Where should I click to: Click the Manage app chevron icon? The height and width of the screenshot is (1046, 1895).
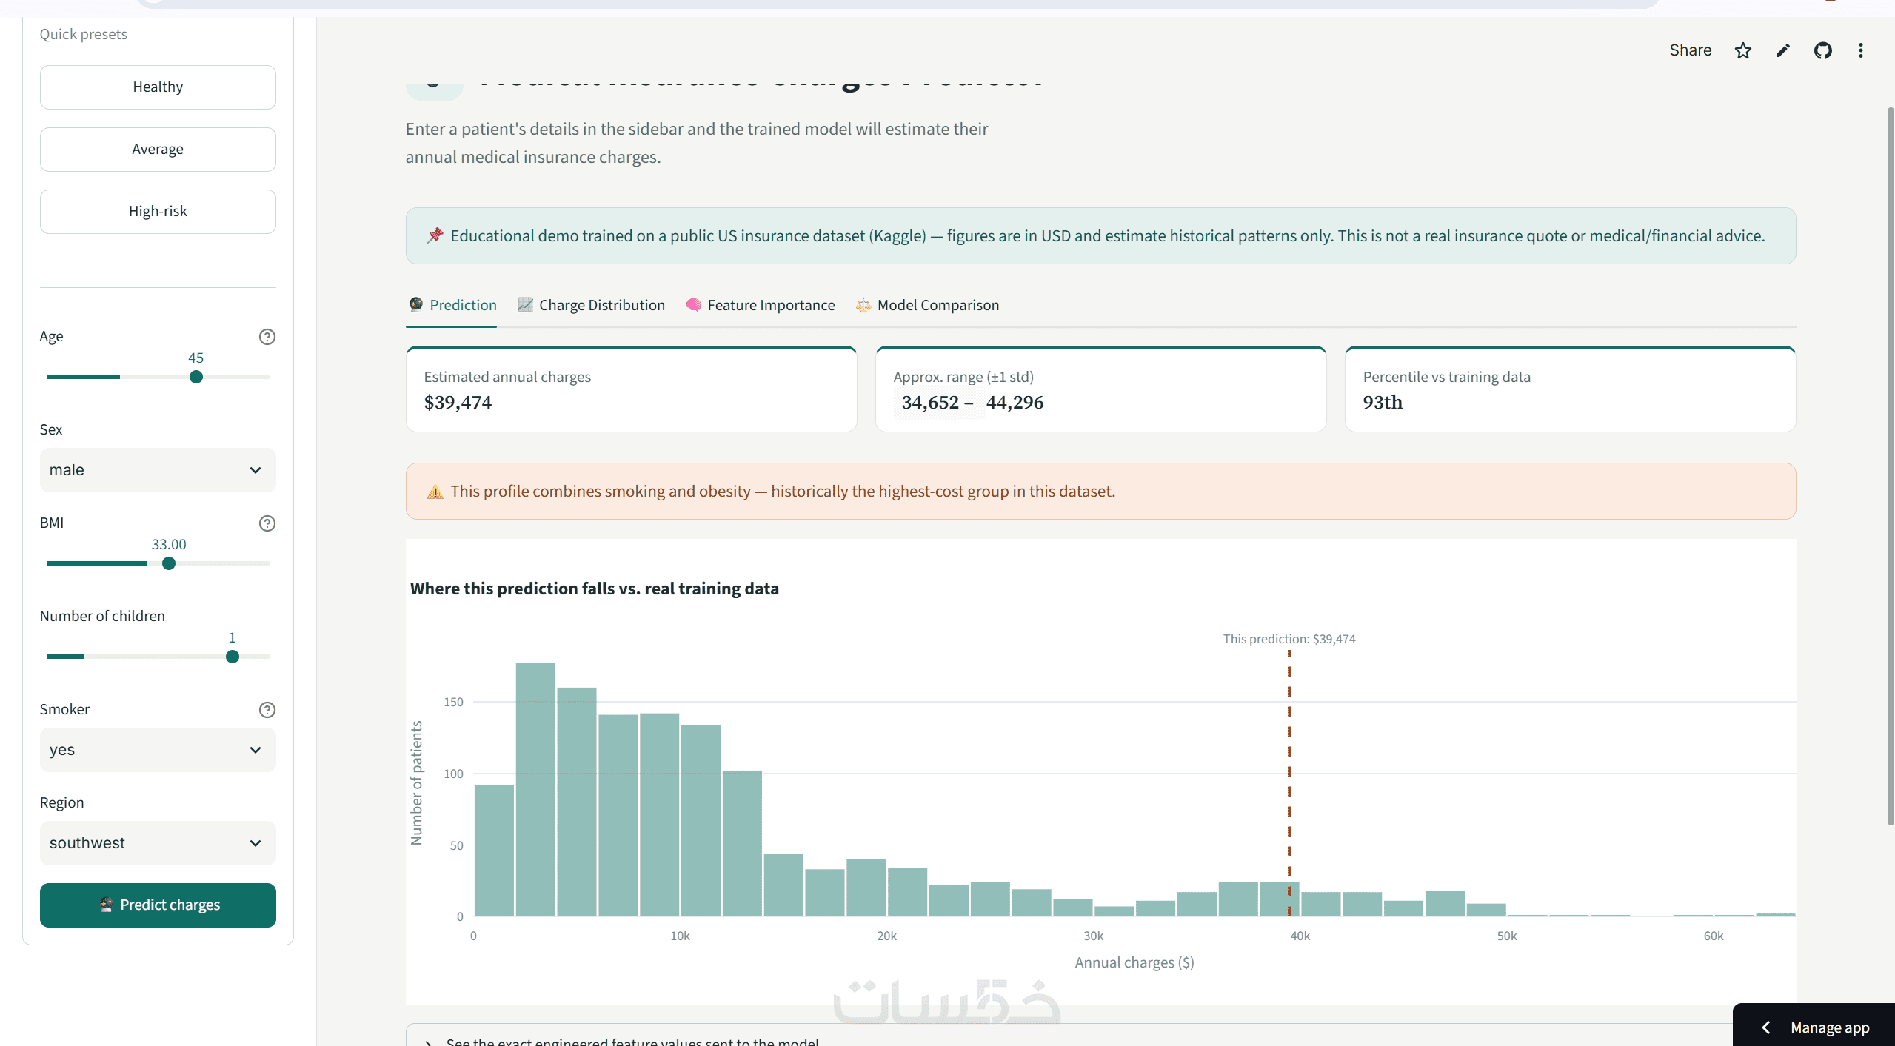(x=1766, y=1027)
